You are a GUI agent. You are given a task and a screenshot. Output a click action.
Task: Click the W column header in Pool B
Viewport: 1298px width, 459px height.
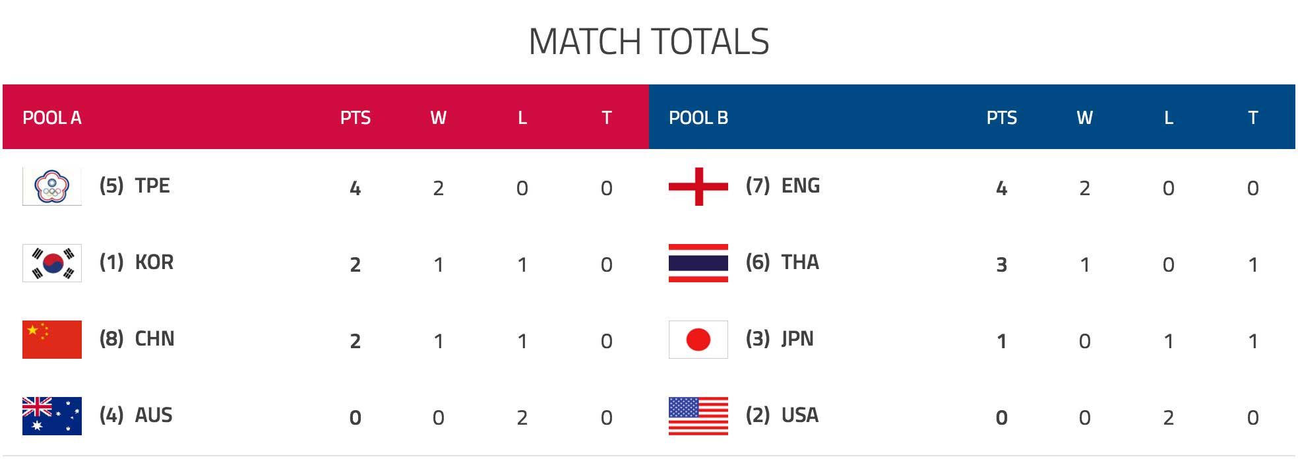(1085, 118)
